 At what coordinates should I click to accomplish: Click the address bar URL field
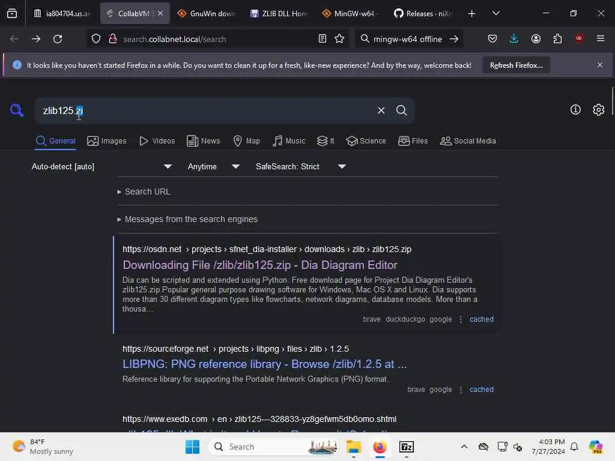click(x=217, y=39)
